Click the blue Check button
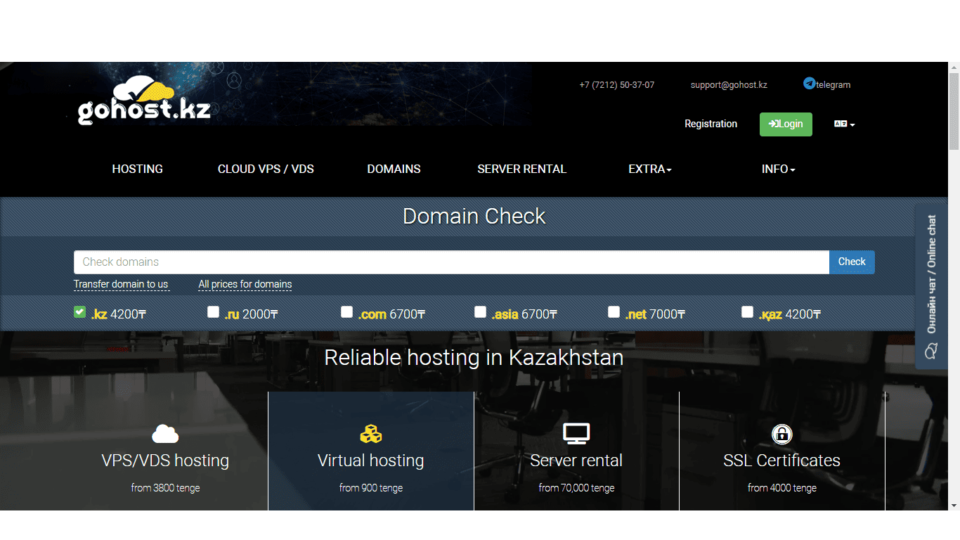 pyautogui.click(x=852, y=262)
